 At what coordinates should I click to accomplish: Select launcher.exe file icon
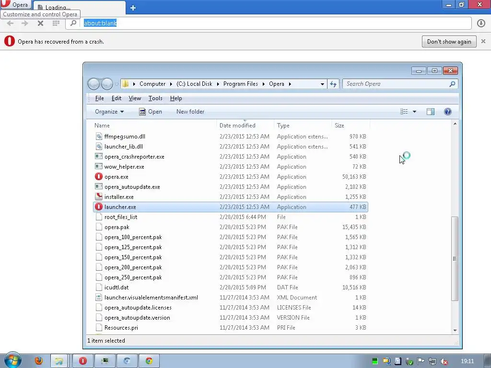point(99,207)
